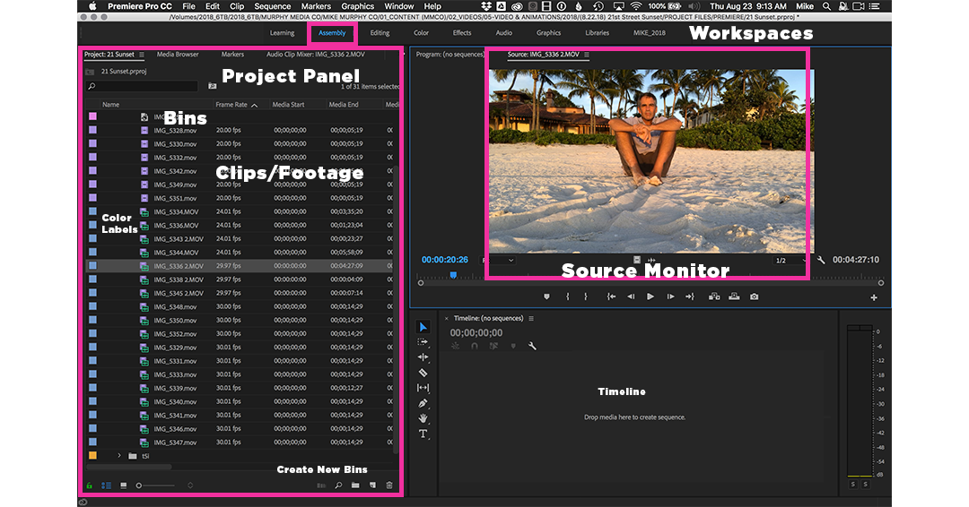Open the Markers panel tab
The image size is (969, 507).
232,55
